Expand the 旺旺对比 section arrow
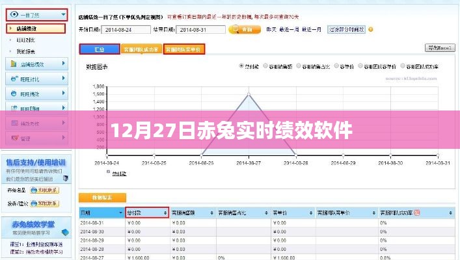Screen dimensions: 460x260 (x=63, y=78)
